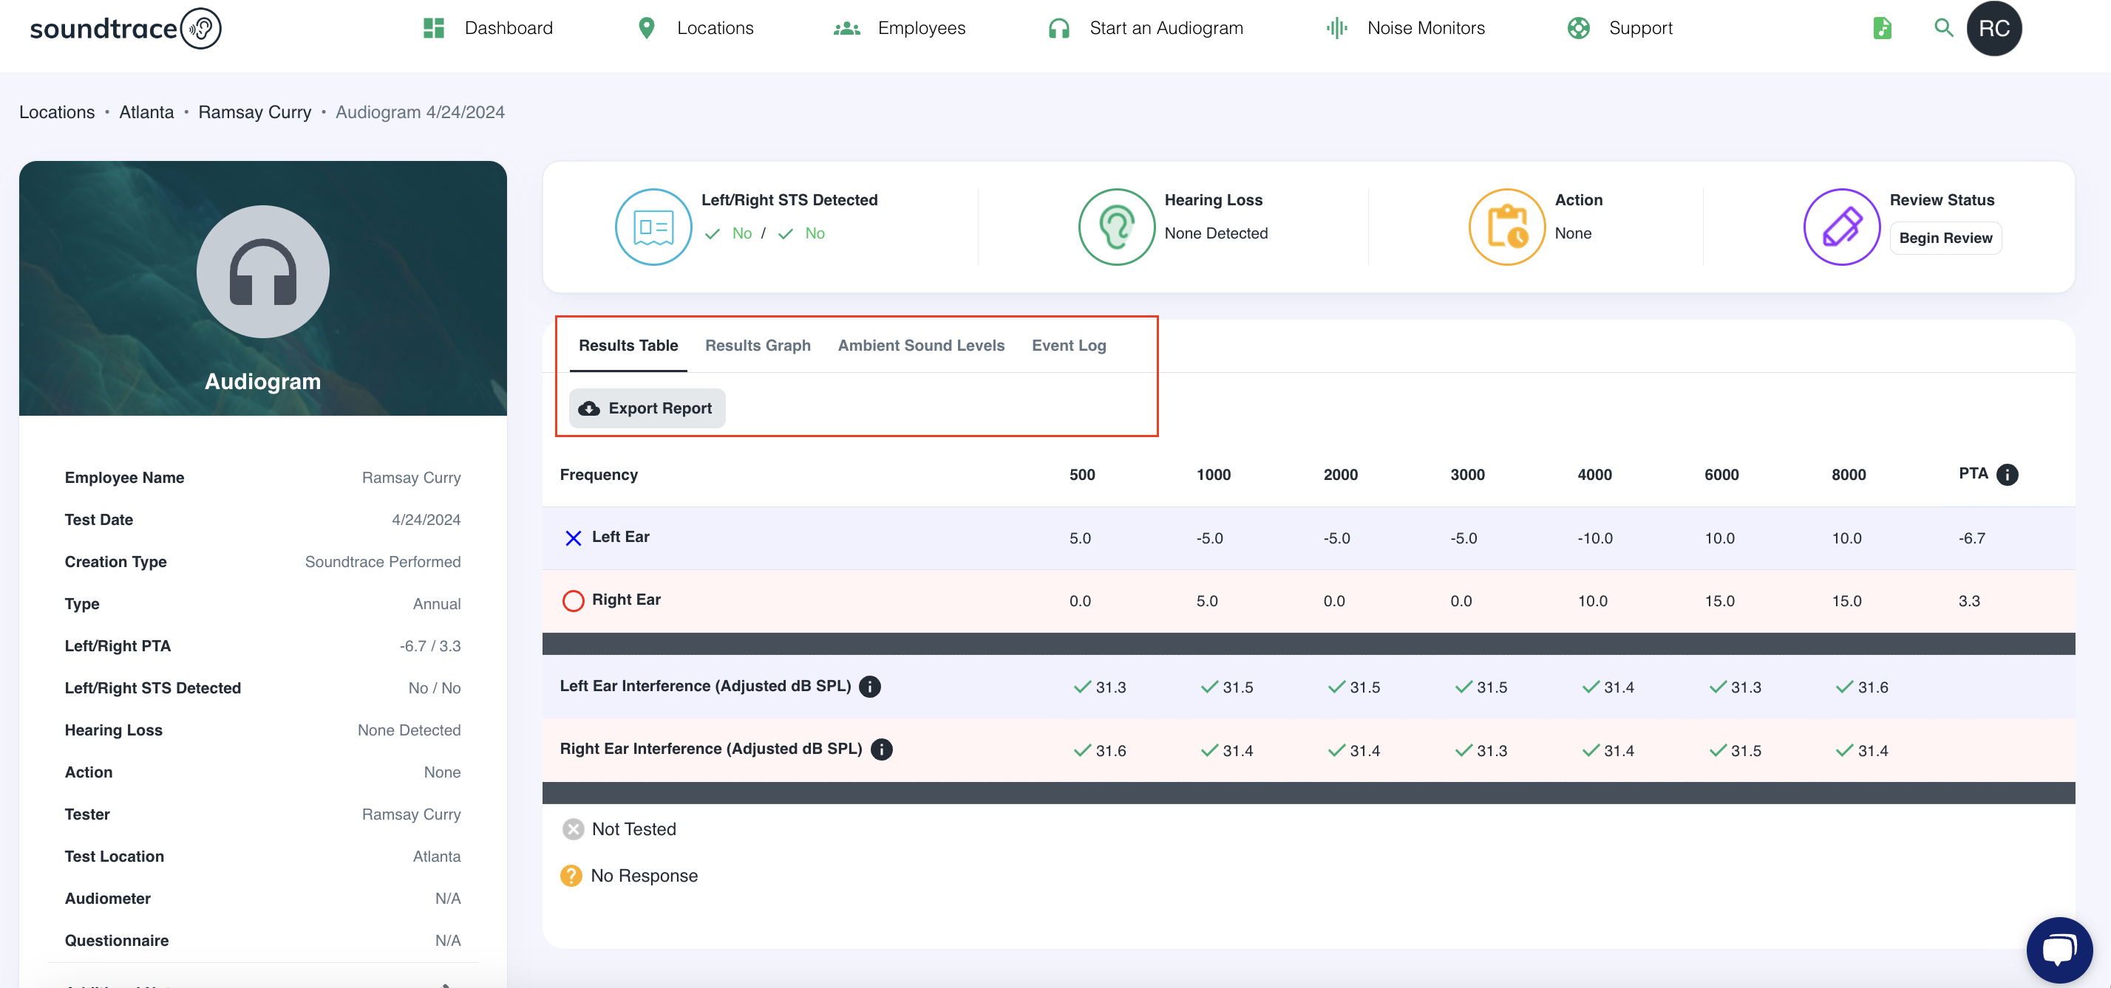Click Left Ear PTA value -6.7
The height and width of the screenshot is (988, 2111).
pos(1972,538)
